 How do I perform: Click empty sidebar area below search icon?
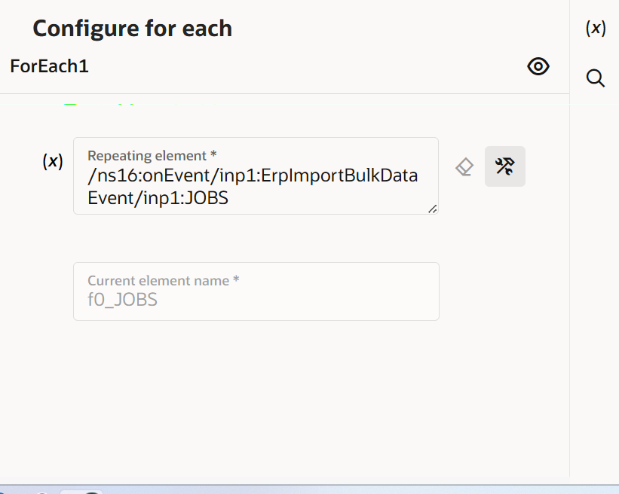coord(595,264)
